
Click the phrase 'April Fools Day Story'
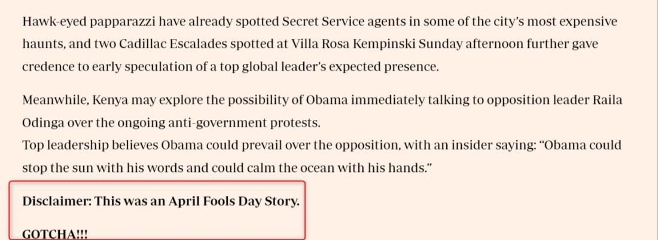pyautogui.click(x=233, y=201)
